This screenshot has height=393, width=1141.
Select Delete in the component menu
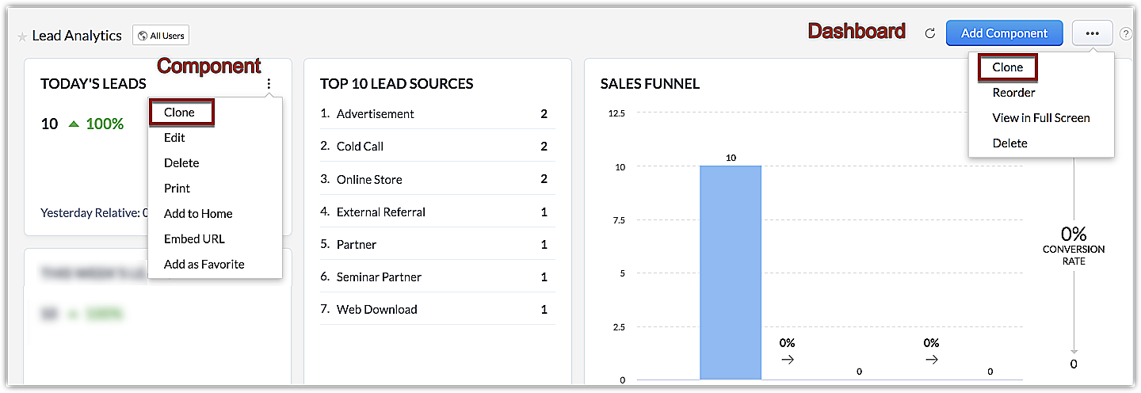[181, 163]
